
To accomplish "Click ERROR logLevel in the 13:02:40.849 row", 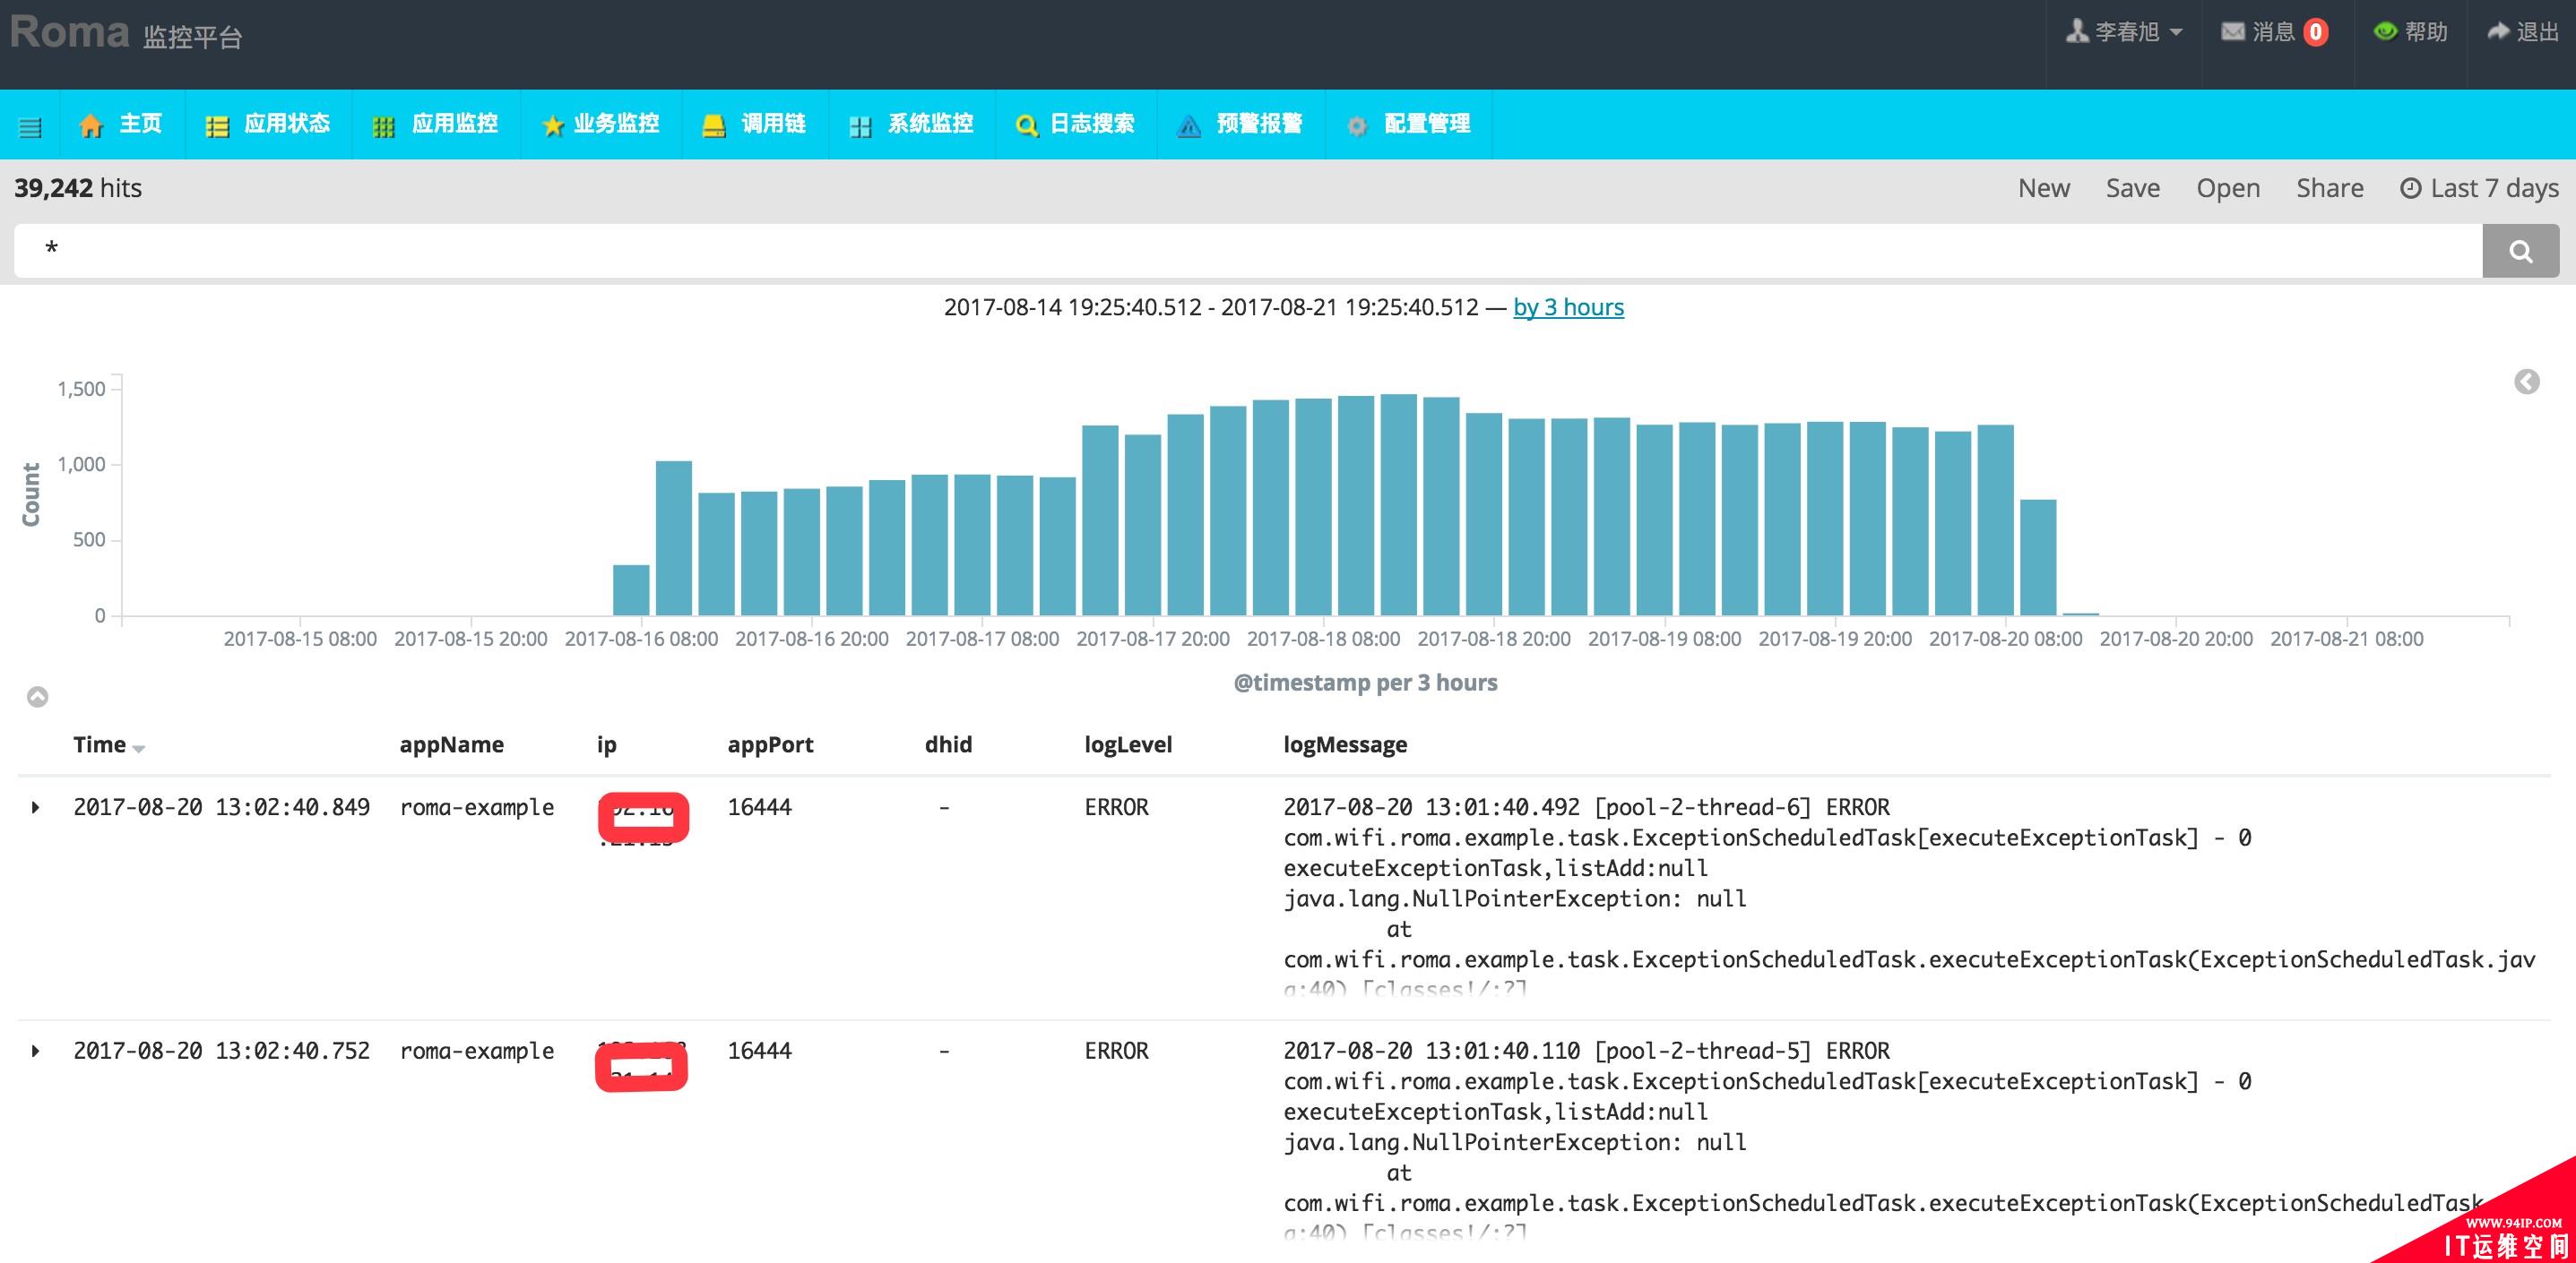I will 1116,807.
